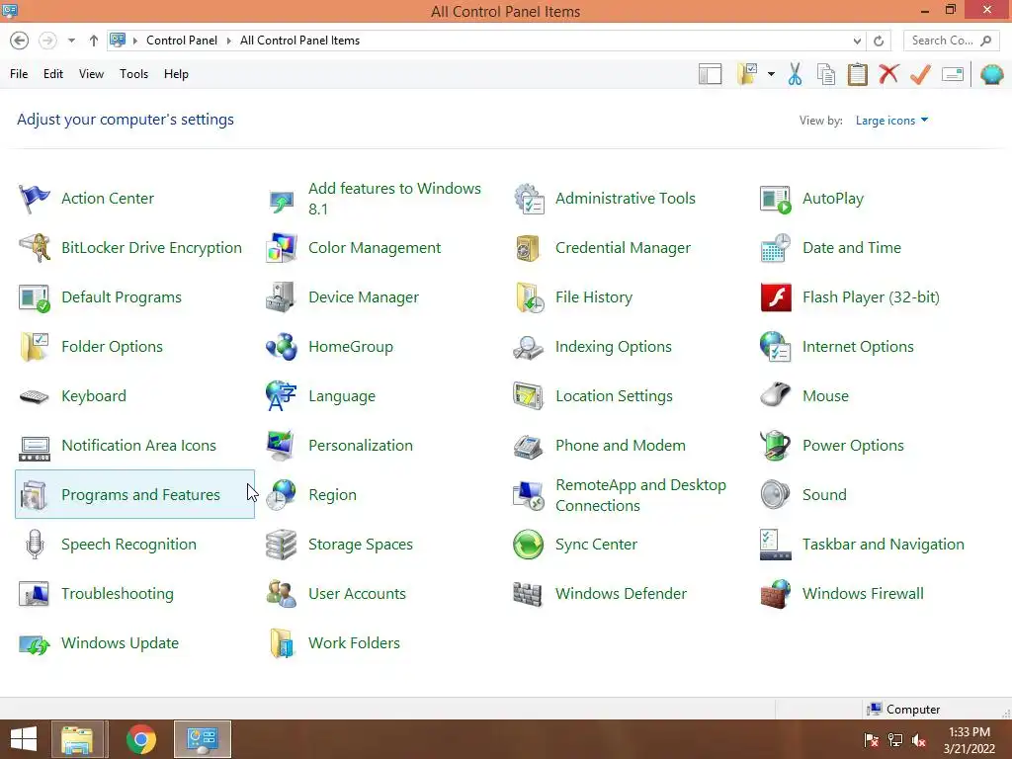This screenshot has width=1012, height=759.
Task: Click the red X Delete toolbar icon
Action: [x=888, y=74]
